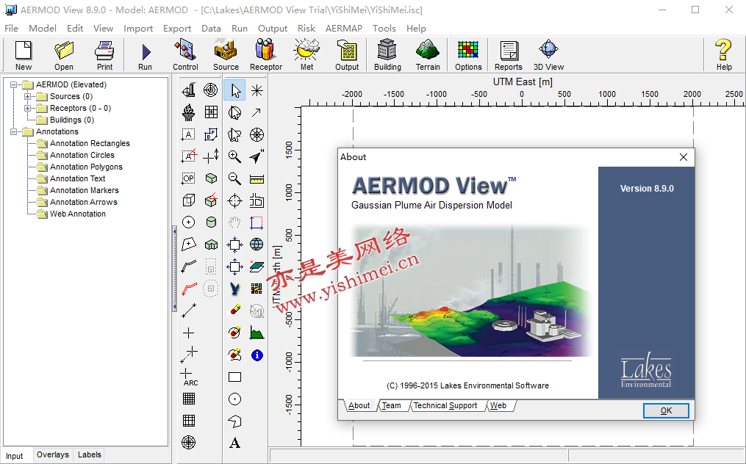Click the Print toolbar icon

pos(104,55)
